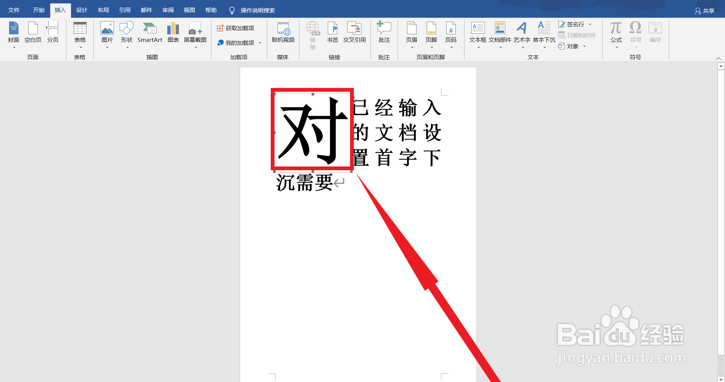
Task: Insert a Cover Page (封面)
Action: [x=14, y=35]
